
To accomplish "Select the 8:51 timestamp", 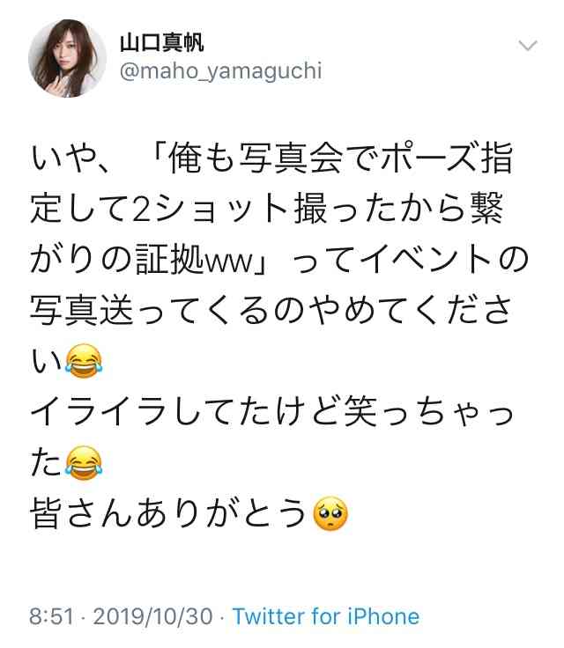I will 51,616.
